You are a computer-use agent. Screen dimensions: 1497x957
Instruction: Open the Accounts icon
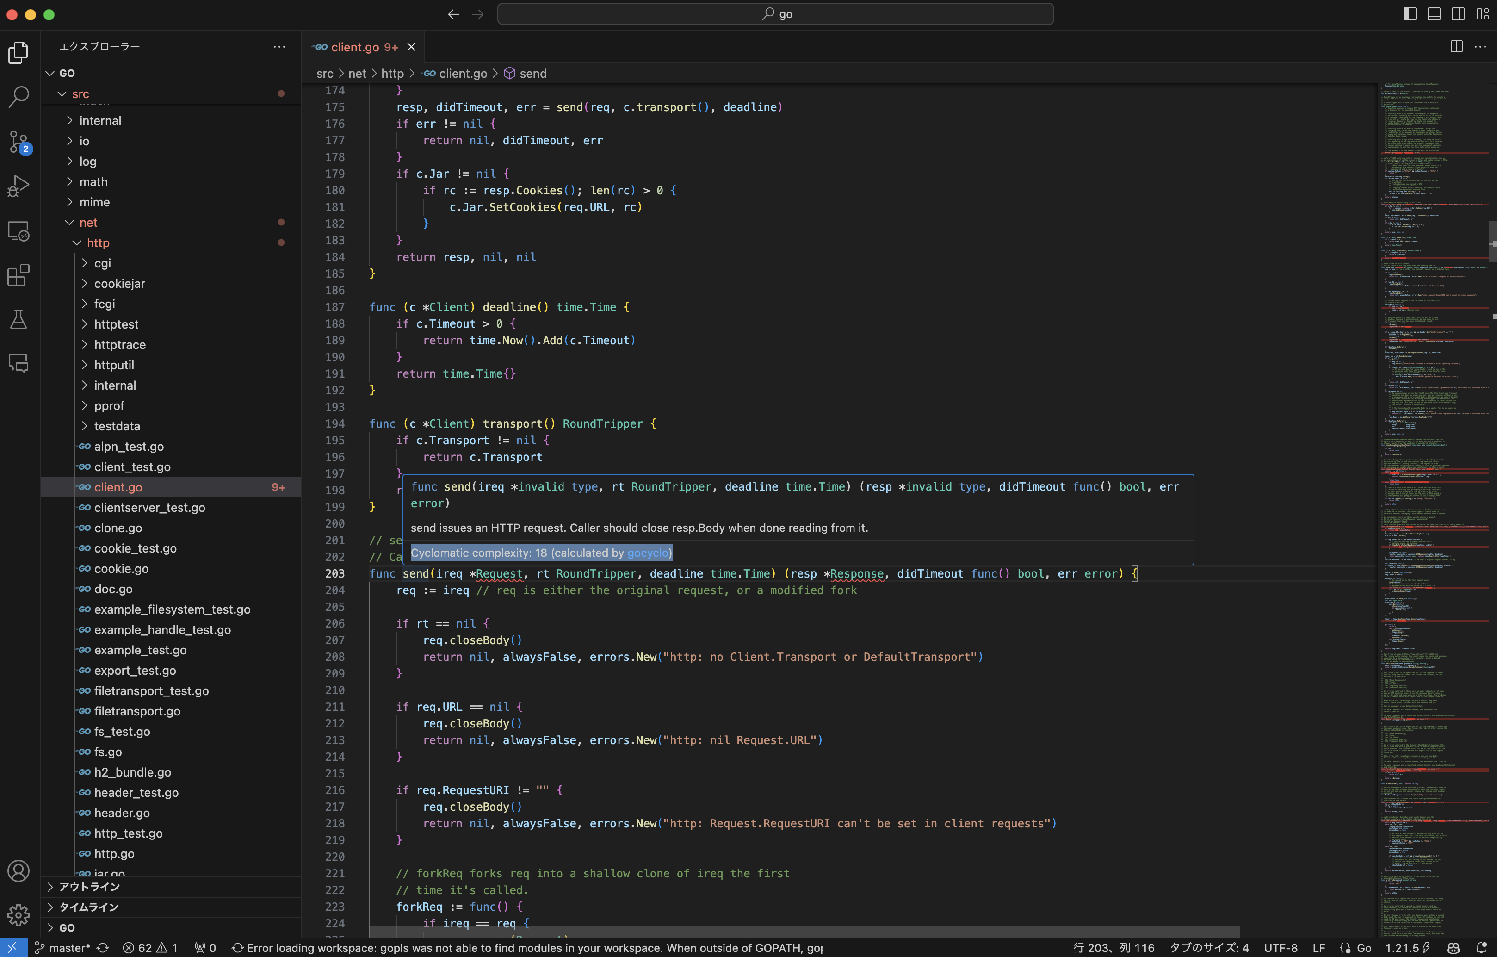pyautogui.click(x=19, y=870)
